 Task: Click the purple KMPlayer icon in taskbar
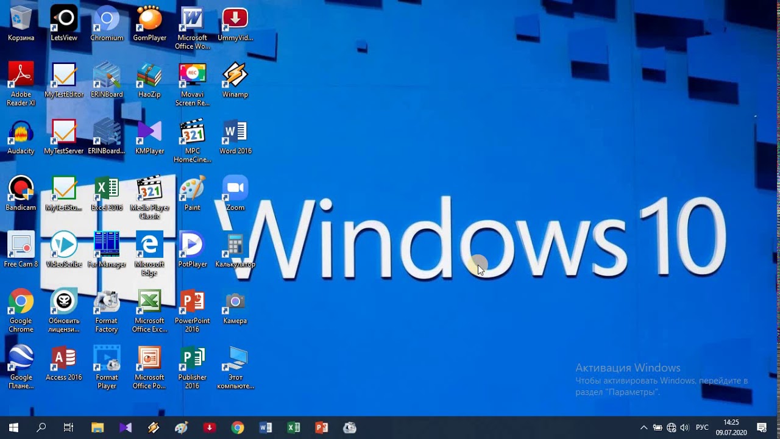[126, 427]
